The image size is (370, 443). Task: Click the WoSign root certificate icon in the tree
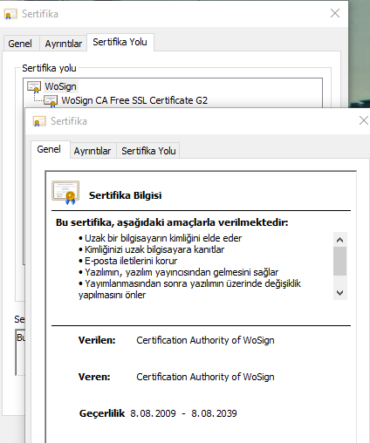coord(34,86)
